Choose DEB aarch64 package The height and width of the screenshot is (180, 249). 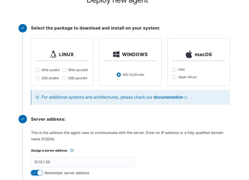point(64,78)
